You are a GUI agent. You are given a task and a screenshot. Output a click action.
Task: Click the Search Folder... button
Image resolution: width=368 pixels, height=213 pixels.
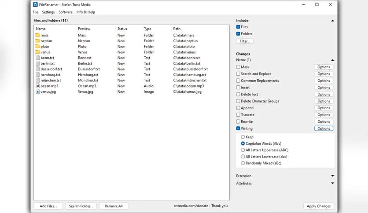(x=81, y=206)
